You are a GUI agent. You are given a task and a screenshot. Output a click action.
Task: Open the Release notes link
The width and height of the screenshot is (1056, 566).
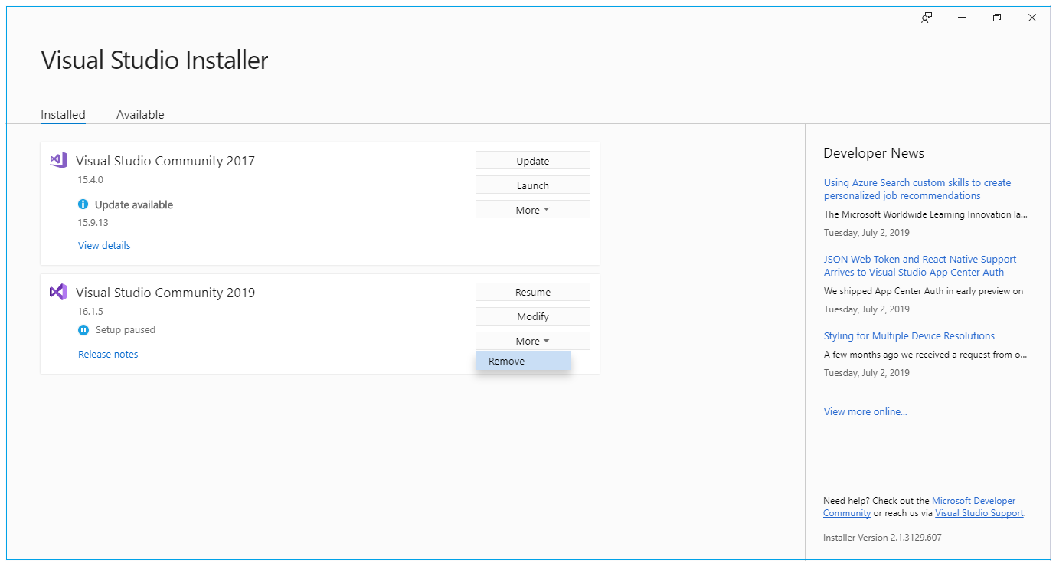point(108,354)
